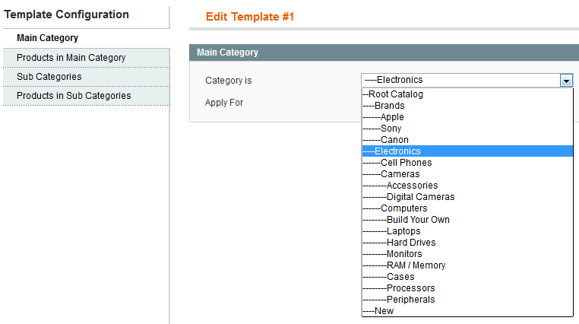
Task: Choose the Brands category option
Action: point(467,106)
